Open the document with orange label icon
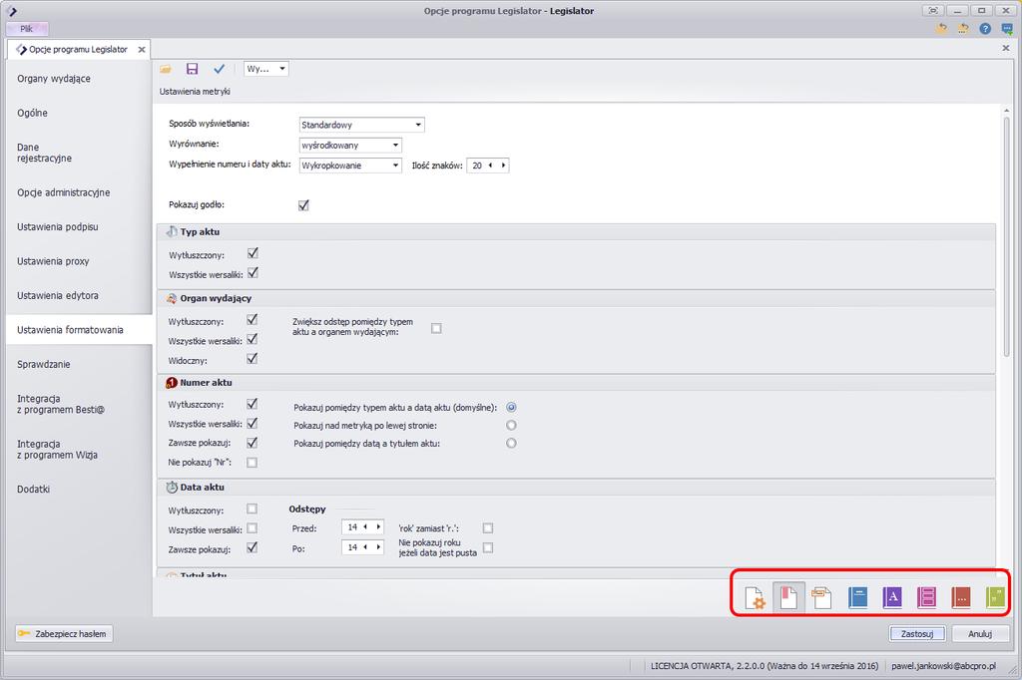Viewport: 1022px width, 680px height. tap(822, 597)
